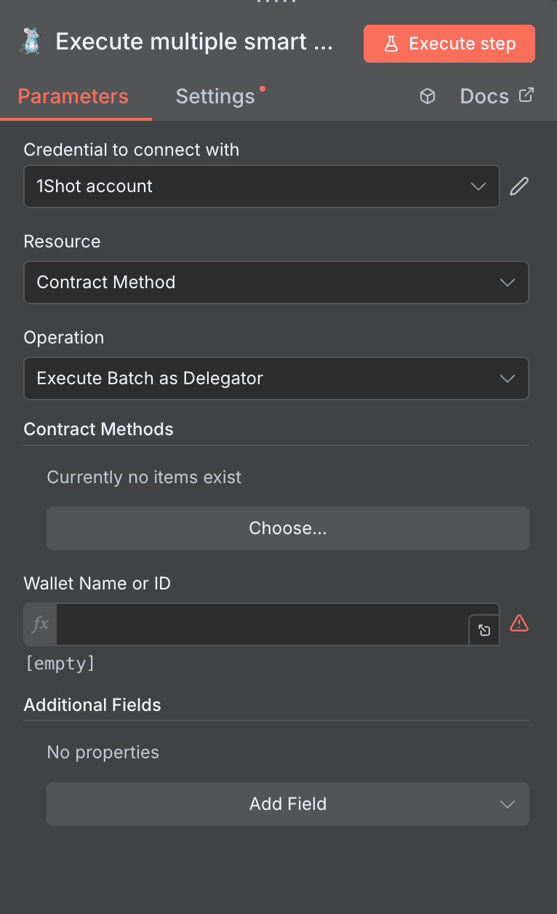Switch to the Settings tab
The height and width of the screenshot is (914, 557).
coord(215,95)
